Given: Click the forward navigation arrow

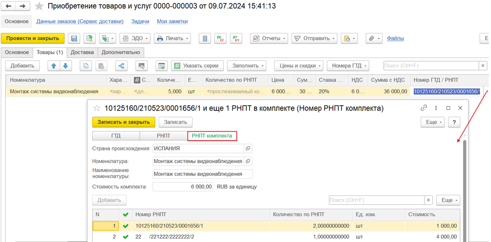Looking at the screenshot, I should tap(23, 6).
